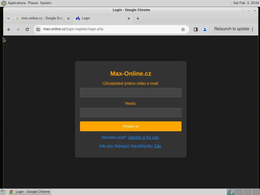The image size is (260, 195).
Task: Open the System menu
Action: [x=46, y=3]
